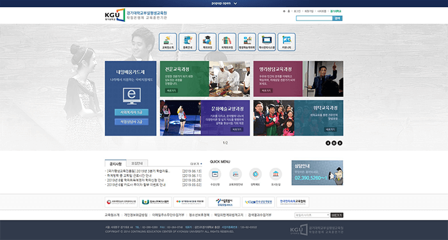Viewport: 448px width, 240px height.
Task: Click the footer 개인정보취급방침 link
Action: (x=136, y=215)
